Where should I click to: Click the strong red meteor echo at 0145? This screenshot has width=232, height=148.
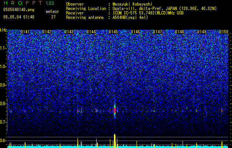tap(114, 110)
